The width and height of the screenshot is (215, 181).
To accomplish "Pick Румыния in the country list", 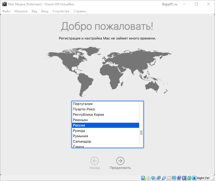I will [106, 136].
